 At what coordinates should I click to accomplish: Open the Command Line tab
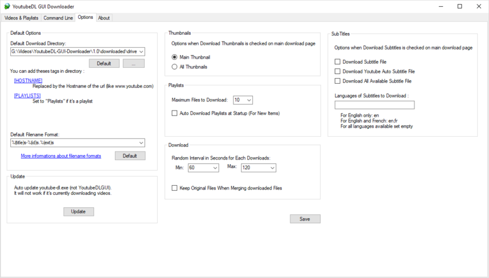point(58,18)
